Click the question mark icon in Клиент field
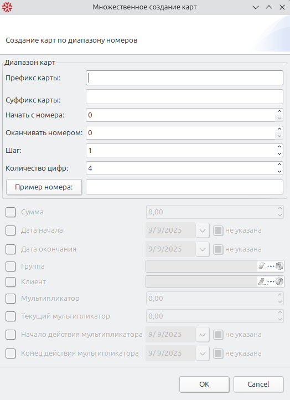The width and height of the screenshot is (290, 400). click(x=279, y=281)
